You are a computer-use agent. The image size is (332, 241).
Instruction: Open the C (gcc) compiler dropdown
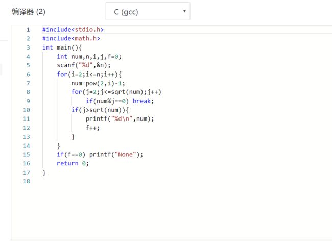click(x=148, y=11)
